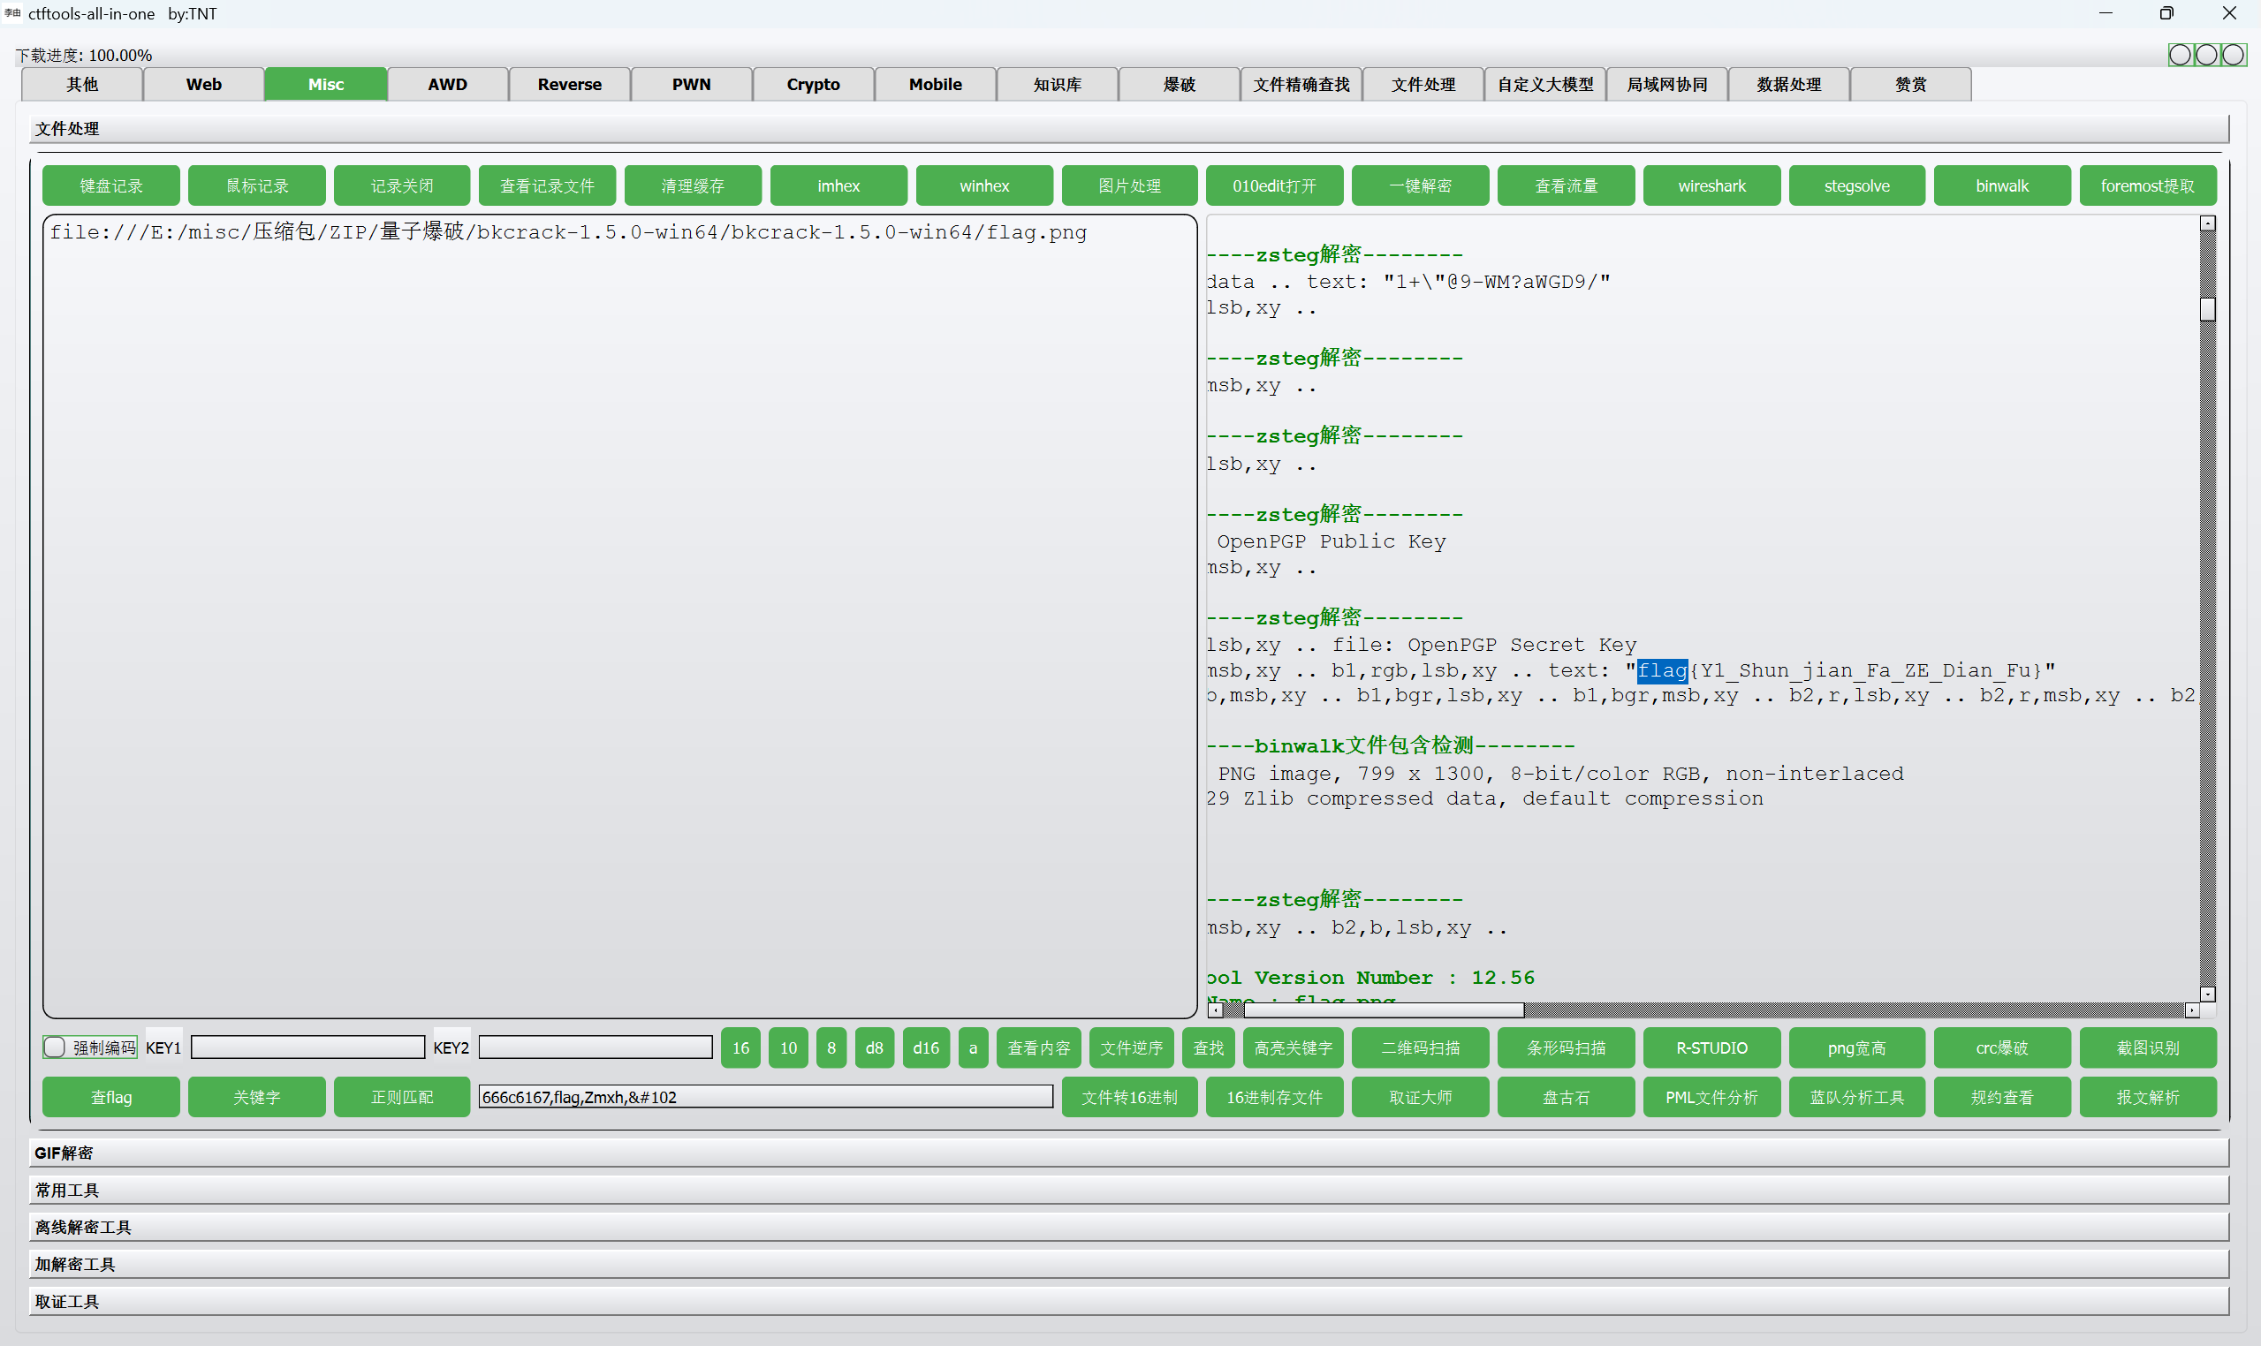2261x1346 pixels.
Task: Click the 记录关闭 button
Action: coord(402,186)
